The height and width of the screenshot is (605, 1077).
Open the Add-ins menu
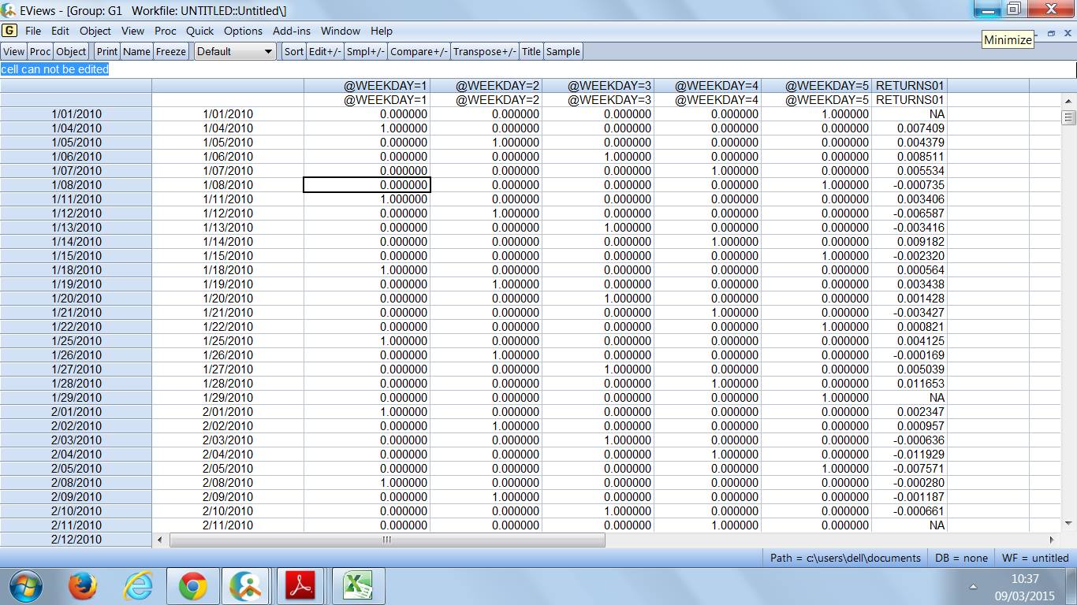click(x=292, y=31)
